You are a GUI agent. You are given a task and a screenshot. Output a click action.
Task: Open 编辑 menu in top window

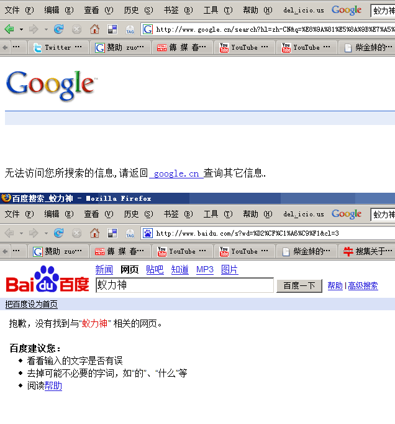[x=59, y=11]
